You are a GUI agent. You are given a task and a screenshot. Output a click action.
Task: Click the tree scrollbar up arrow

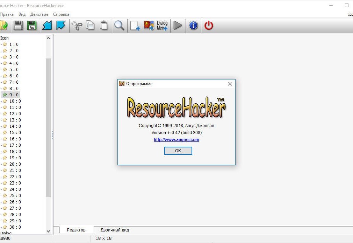tap(48, 38)
